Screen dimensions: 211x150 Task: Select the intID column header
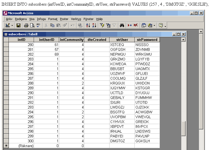click(21, 40)
